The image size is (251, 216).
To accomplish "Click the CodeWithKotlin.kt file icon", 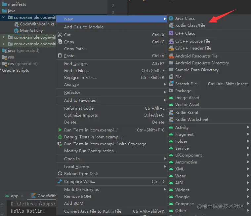I will 16,24.
